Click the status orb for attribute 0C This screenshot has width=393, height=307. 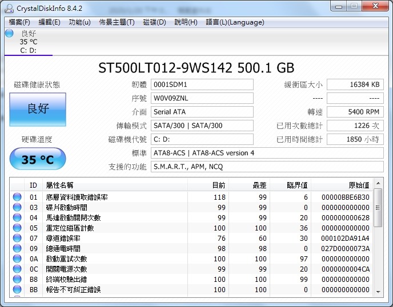[17, 269]
